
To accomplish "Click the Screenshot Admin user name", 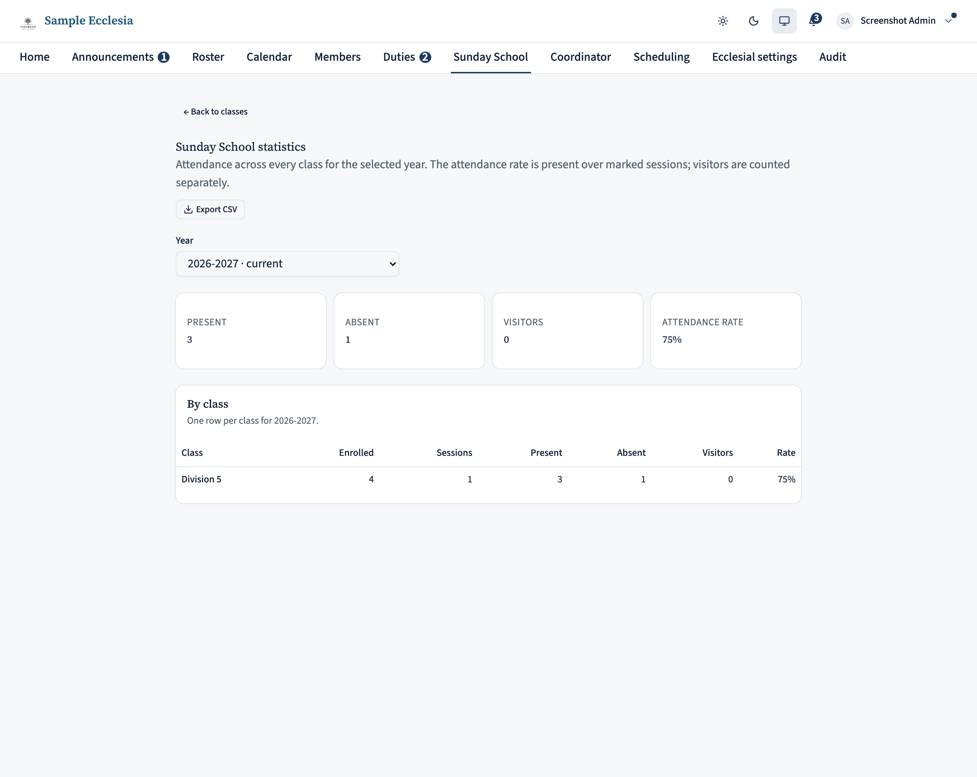I will pos(898,21).
